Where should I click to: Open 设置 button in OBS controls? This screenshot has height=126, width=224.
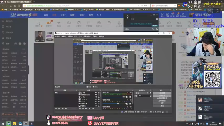point(162,103)
